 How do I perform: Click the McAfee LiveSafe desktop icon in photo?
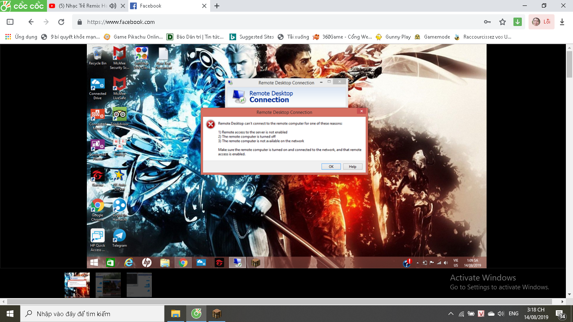(120, 88)
